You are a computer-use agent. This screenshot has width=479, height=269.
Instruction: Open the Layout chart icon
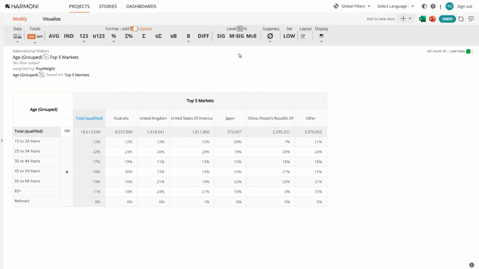[303, 36]
